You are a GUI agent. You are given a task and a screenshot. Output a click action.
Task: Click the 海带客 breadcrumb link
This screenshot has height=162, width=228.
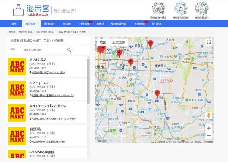[x=12, y=32]
